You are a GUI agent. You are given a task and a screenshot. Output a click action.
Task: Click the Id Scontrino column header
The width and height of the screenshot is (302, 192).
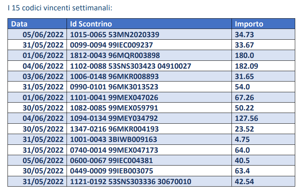point(91,24)
